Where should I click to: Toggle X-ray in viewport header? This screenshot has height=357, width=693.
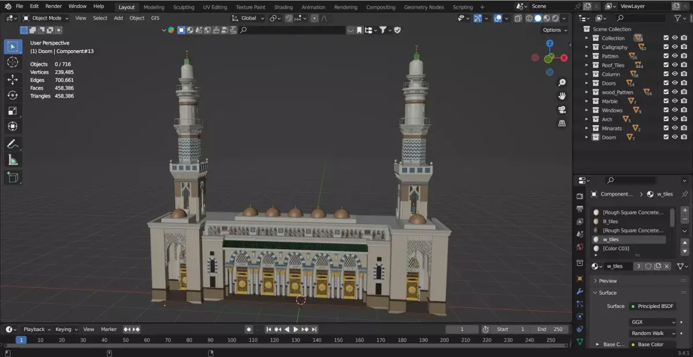[x=517, y=18]
